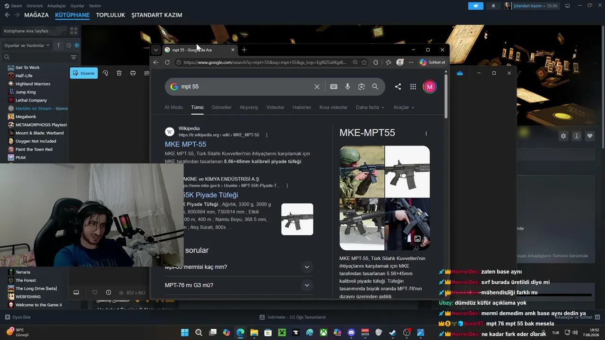Click delete trash icon in photo viewer
Screen dimensions: 605x340
tap(119, 73)
